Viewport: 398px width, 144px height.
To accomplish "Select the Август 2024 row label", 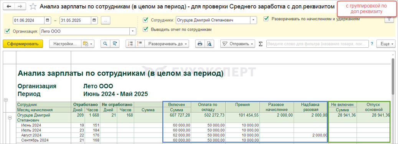I will point(31,135).
